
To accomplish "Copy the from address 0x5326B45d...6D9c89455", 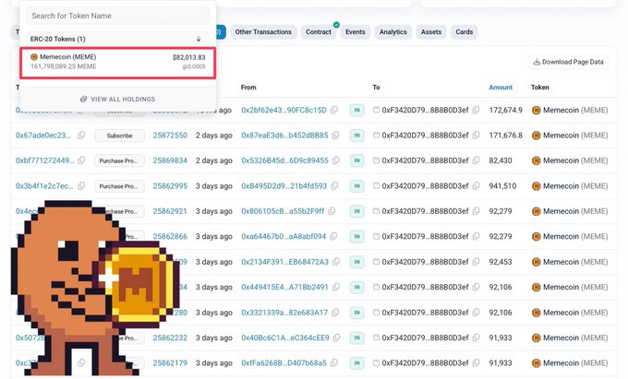I will click(336, 160).
